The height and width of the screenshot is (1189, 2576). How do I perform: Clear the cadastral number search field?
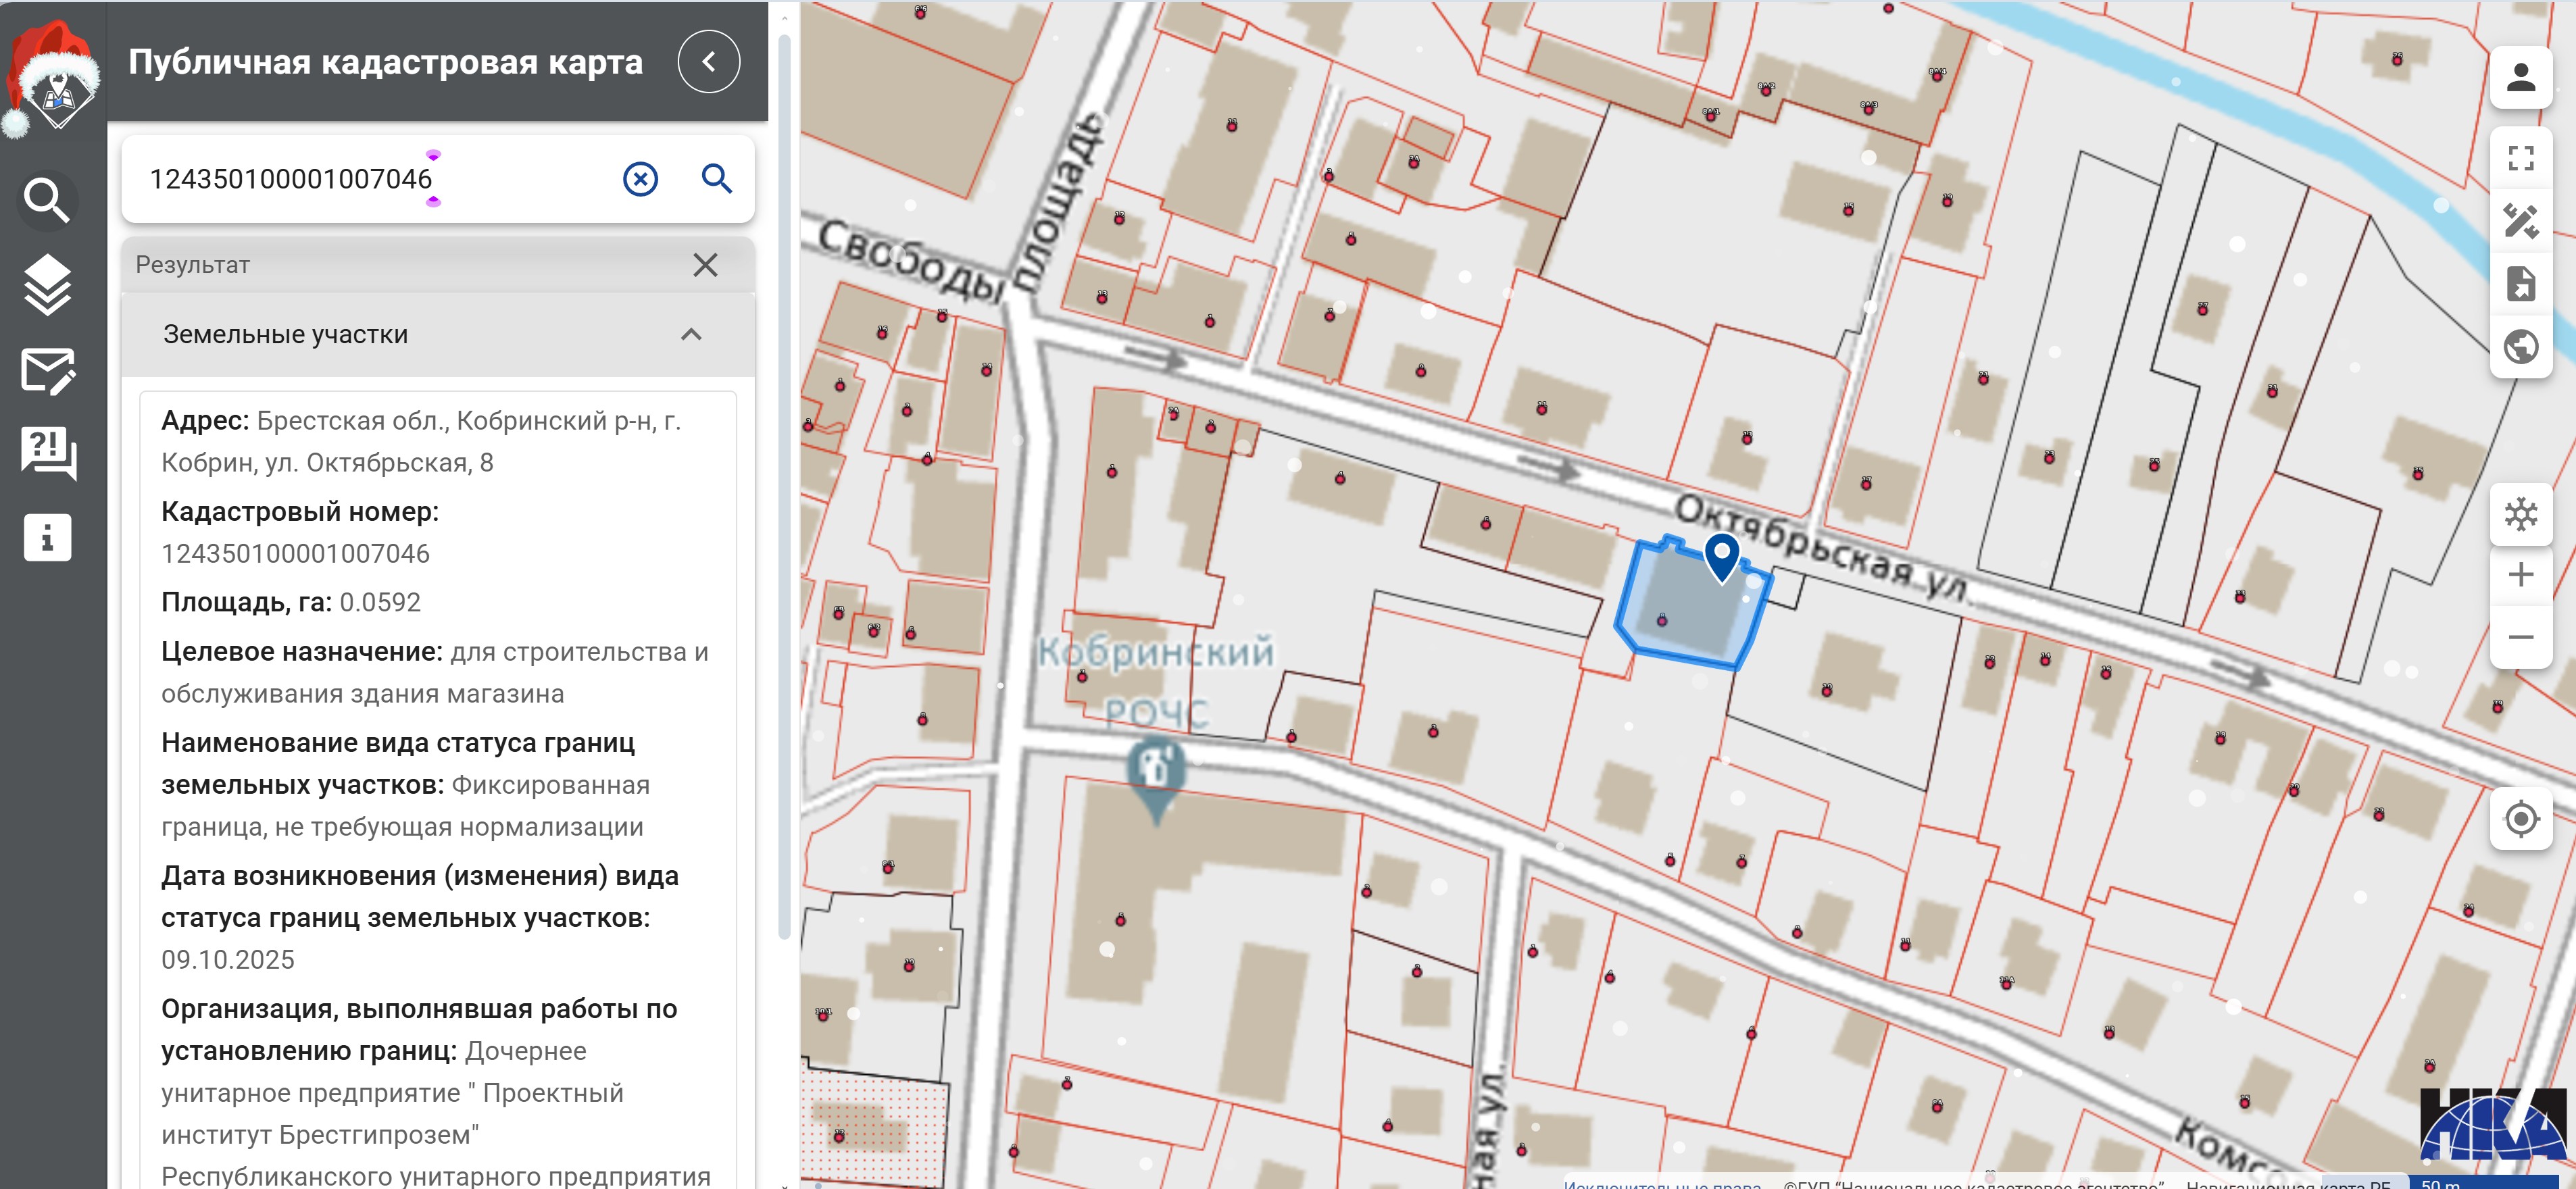coord(640,179)
